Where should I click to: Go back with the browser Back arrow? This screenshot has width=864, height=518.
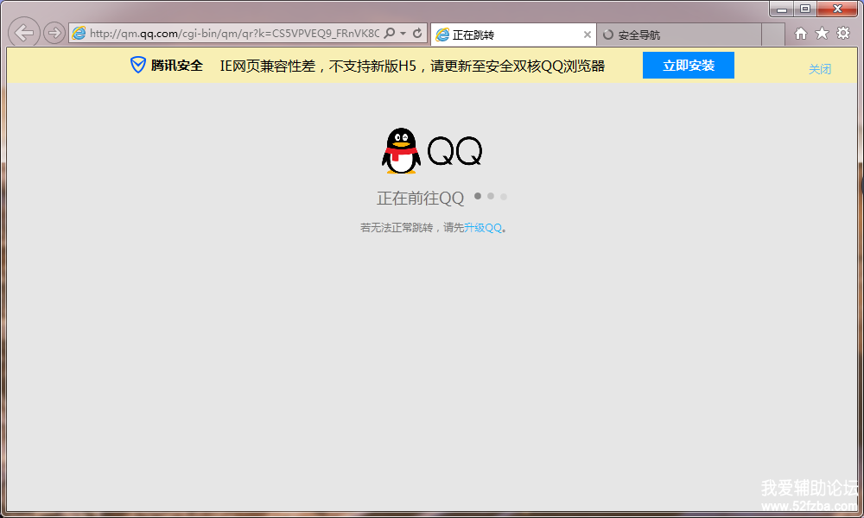(x=24, y=33)
